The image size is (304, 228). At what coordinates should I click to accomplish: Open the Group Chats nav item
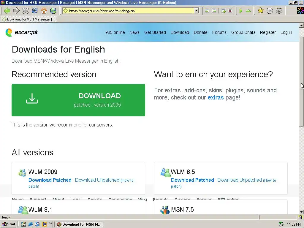click(x=243, y=32)
